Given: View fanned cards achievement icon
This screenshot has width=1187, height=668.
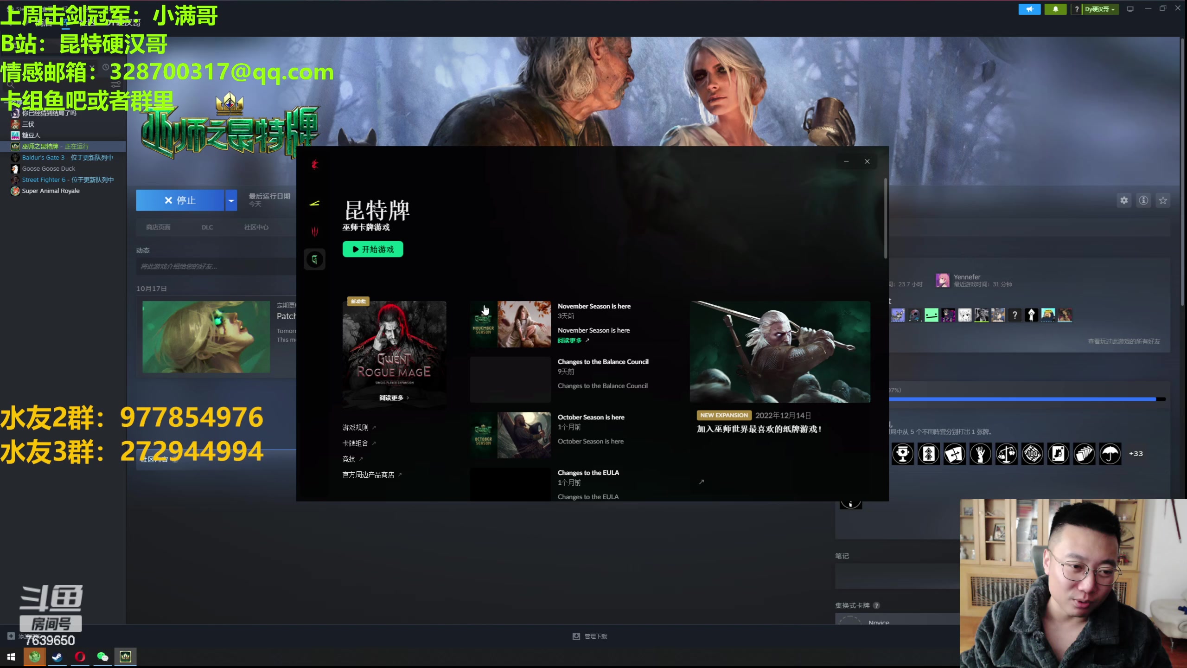Looking at the screenshot, I should click(x=1085, y=454).
